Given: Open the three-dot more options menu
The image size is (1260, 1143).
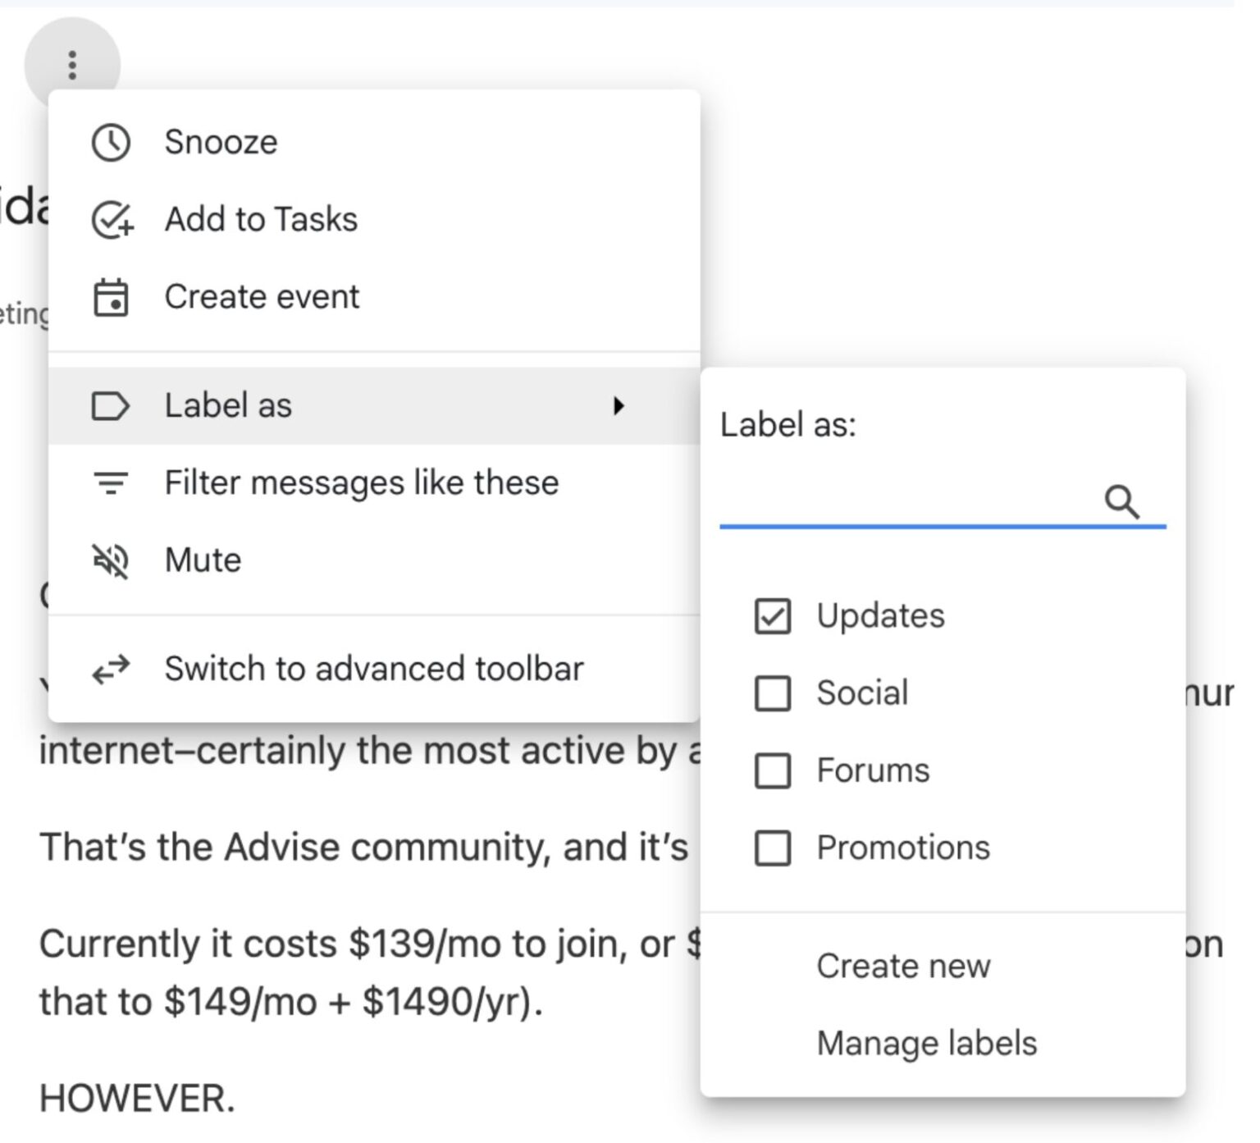Looking at the screenshot, I should pos(72,64).
